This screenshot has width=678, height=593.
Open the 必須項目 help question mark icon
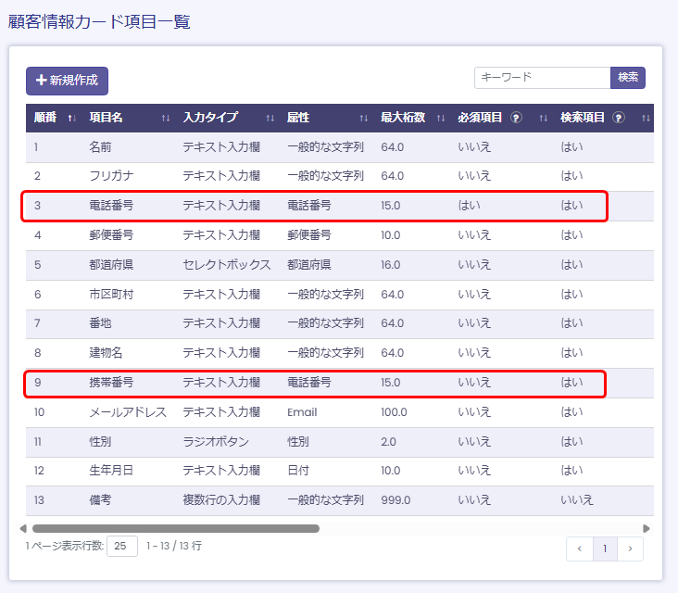tap(516, 118)
